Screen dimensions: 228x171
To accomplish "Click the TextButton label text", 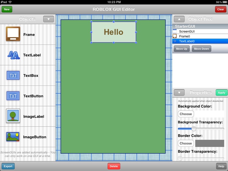I will pos(33,96).
